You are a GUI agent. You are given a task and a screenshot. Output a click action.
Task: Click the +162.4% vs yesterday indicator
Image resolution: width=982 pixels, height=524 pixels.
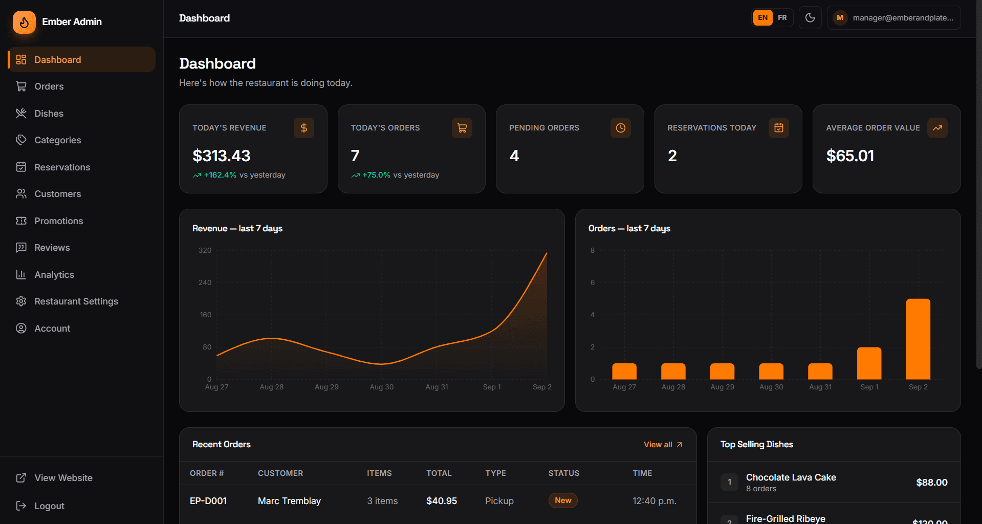[239, 175]
